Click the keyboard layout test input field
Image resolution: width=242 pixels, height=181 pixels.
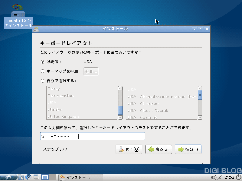click(x=93, y=136)
